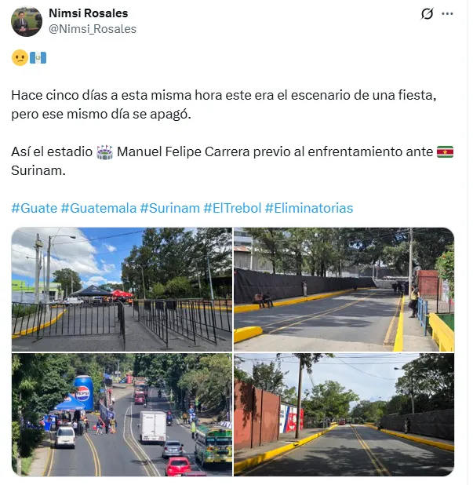Open the #Surinam hashtag
Viewport: 473px width, 485px height.
[169, 208]
